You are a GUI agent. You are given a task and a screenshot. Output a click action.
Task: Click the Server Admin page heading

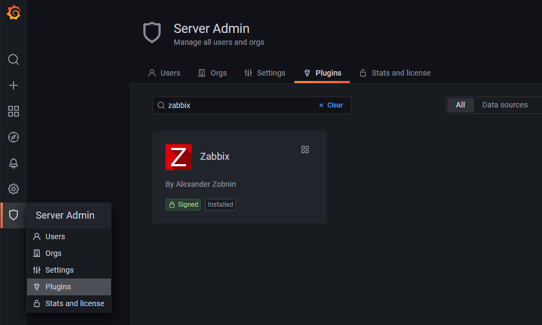tap(211, 29)
